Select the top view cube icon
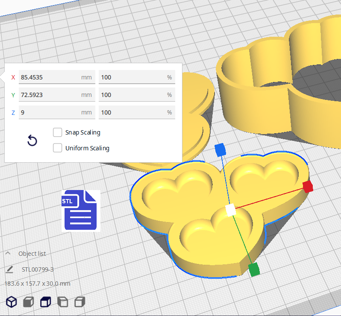Image resolution: width=341 pixels, height=316 pixels. [x=45, y=302]
